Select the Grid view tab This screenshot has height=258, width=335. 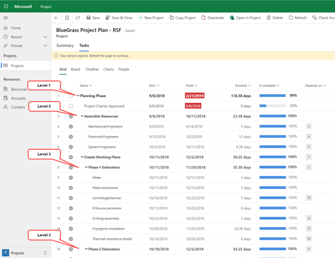click(63, 69)
